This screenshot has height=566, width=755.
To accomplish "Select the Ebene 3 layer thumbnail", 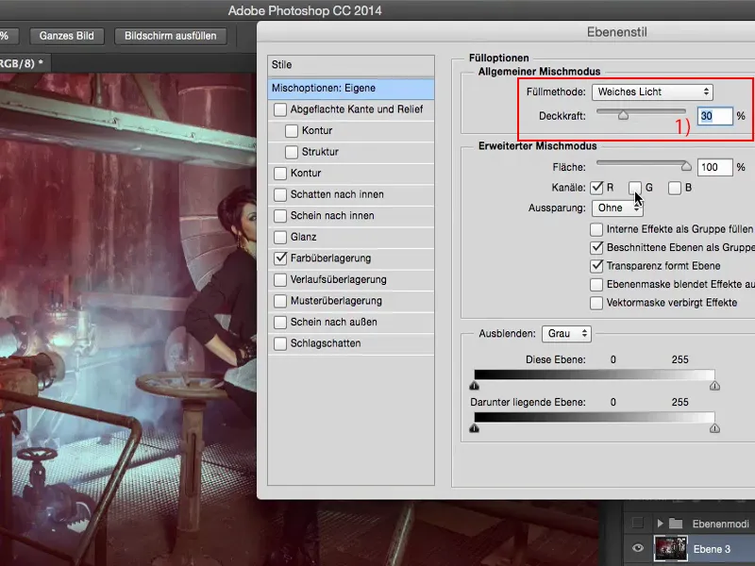I will pos(670,549).
